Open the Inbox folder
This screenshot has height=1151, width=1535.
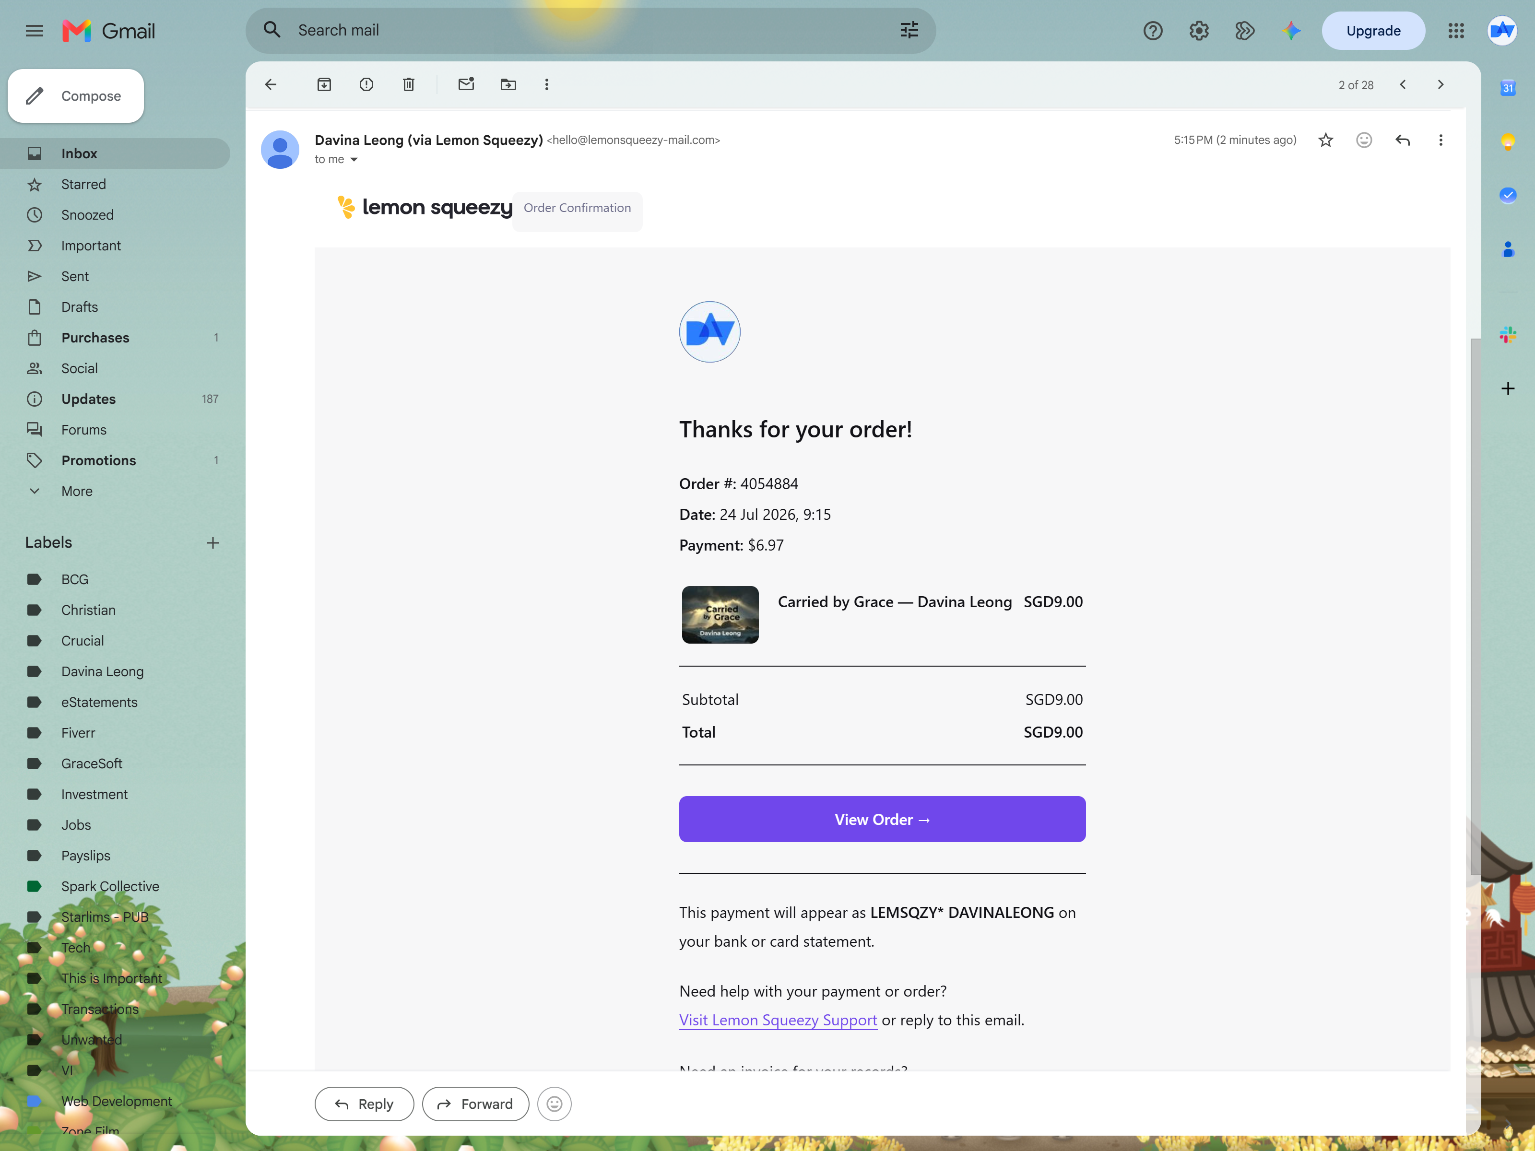click(x=115, y=153)
